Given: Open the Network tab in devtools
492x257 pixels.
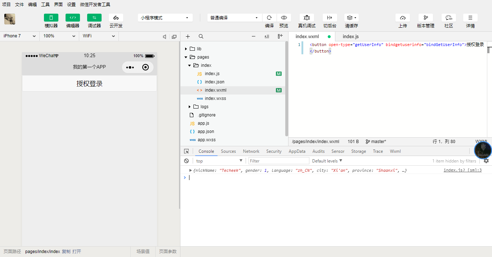Looking at the screenshot, I should click(251, 151).
